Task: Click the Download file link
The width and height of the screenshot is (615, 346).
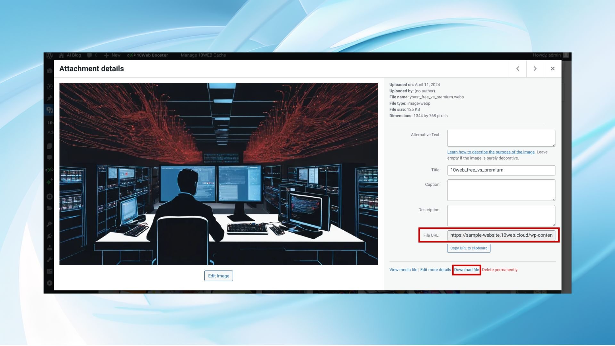Action: [x=466, y=270]
